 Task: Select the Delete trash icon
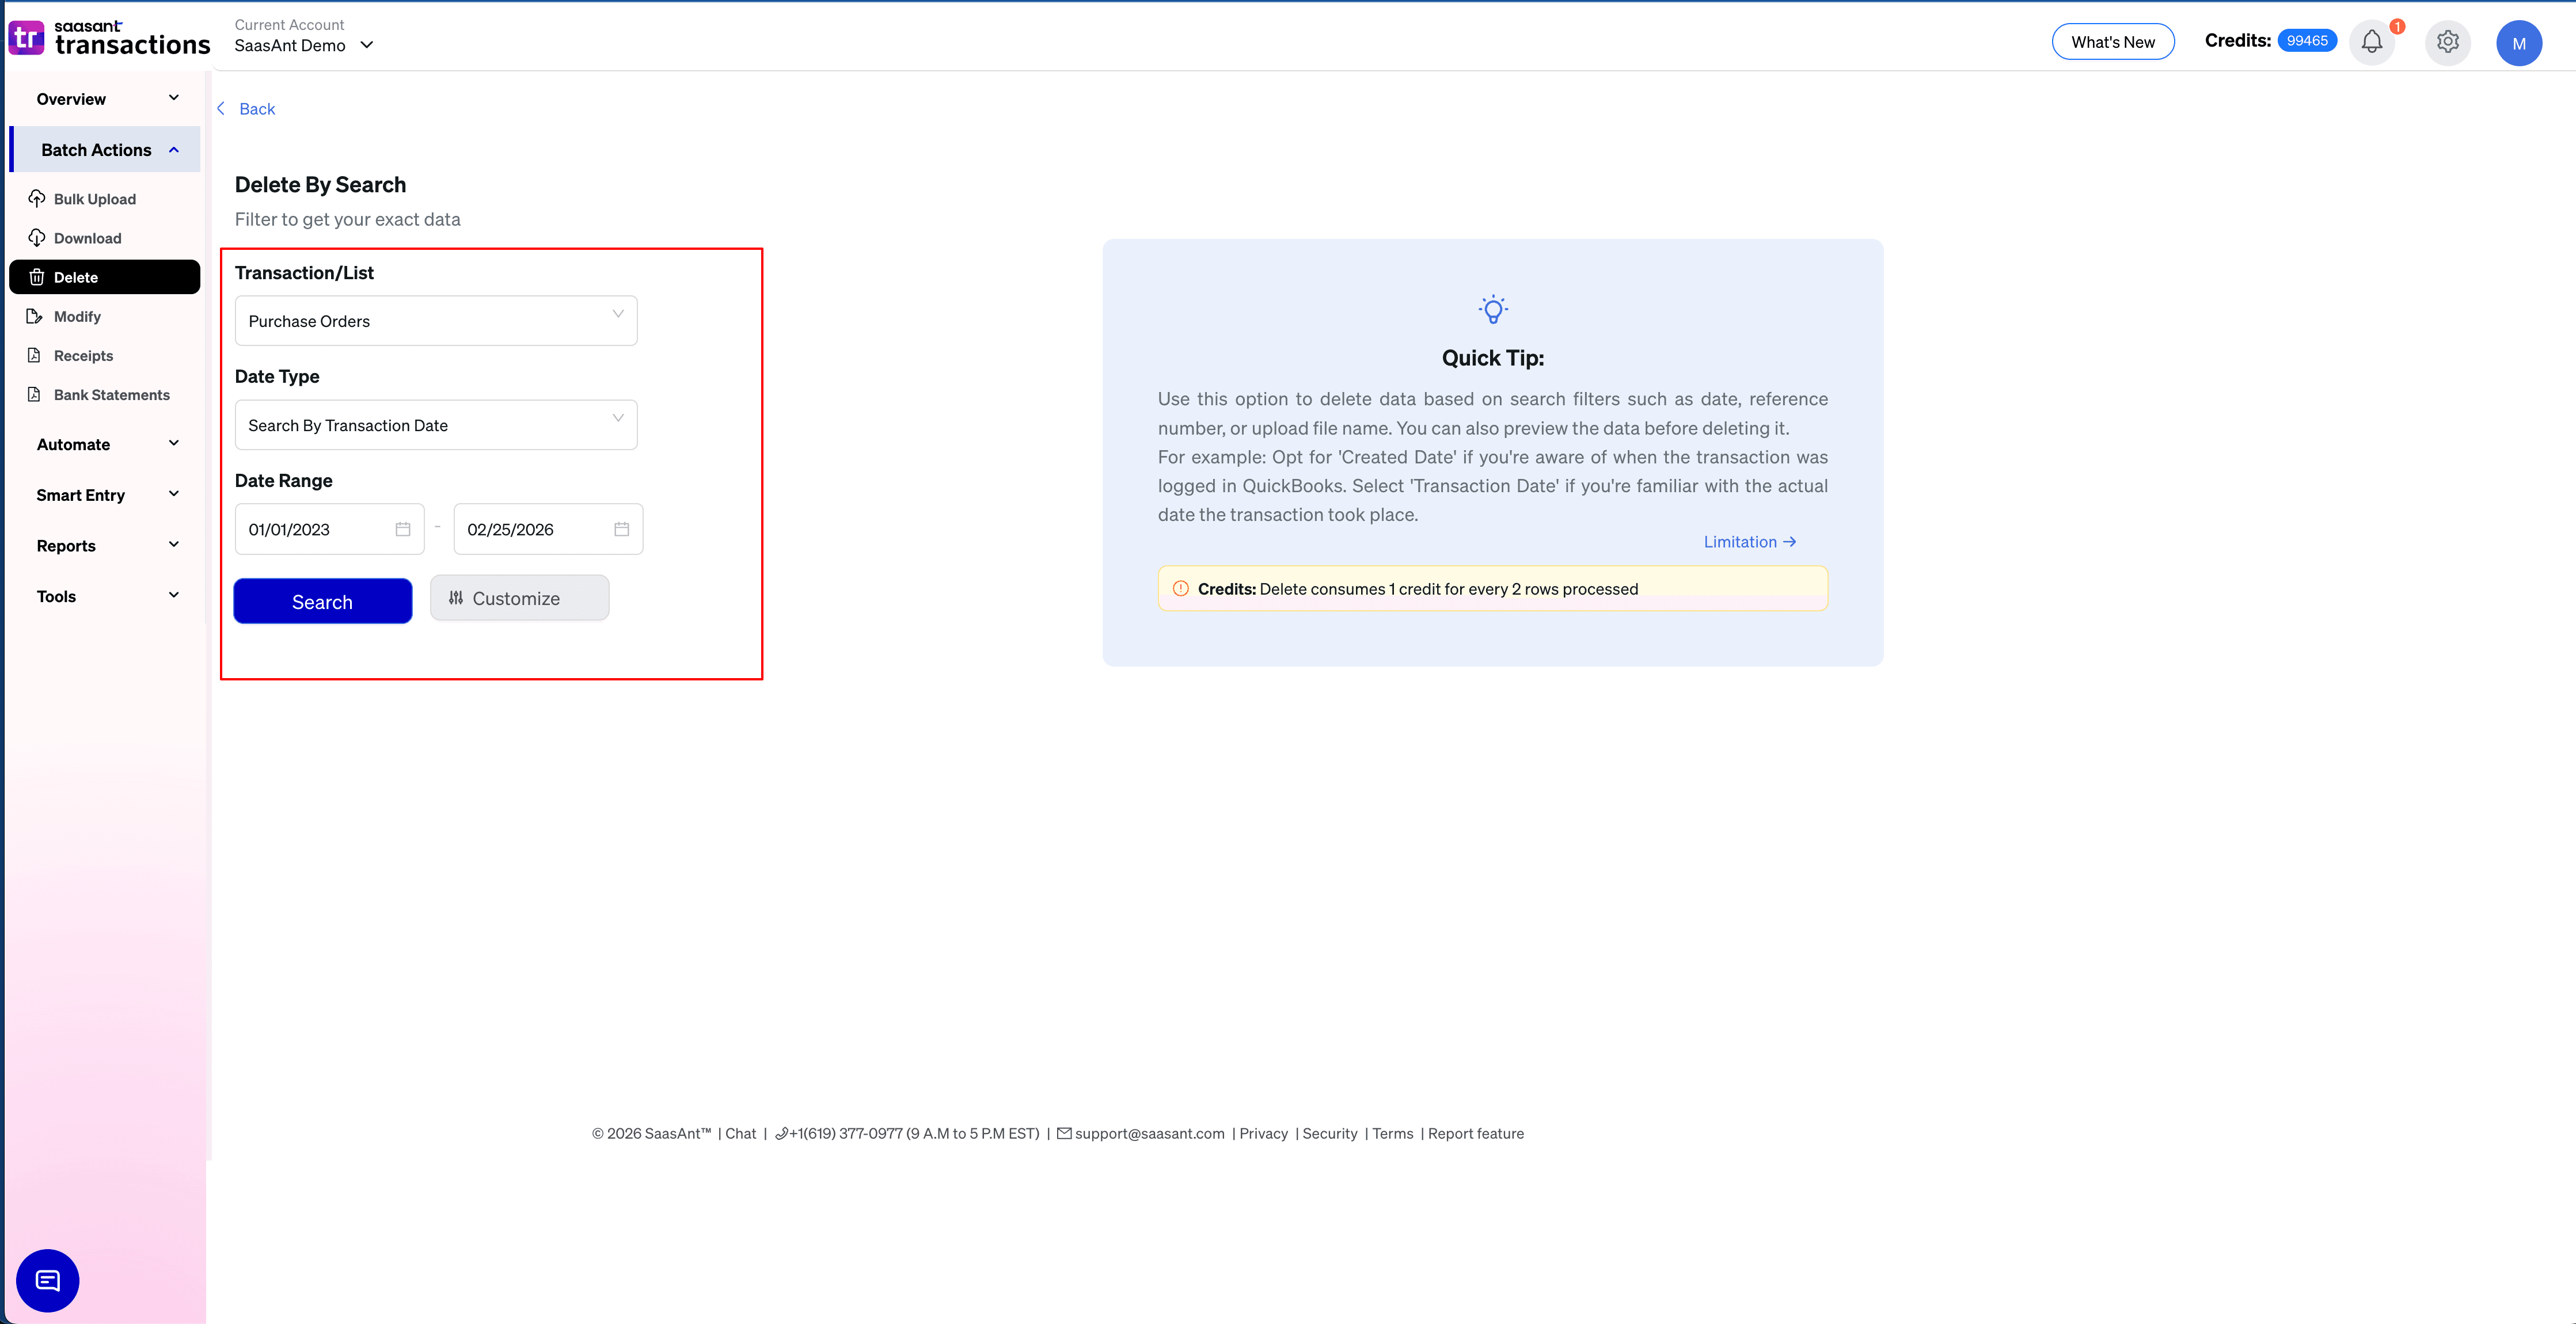[36, 277]
